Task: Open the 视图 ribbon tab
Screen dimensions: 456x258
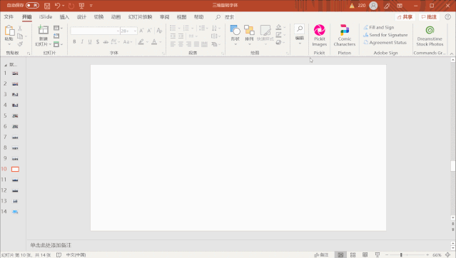Action: (x=181, y=17)
